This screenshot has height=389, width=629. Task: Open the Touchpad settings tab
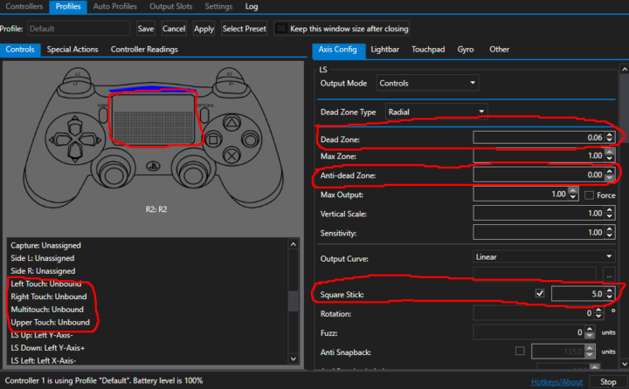[x=428, y=49]
